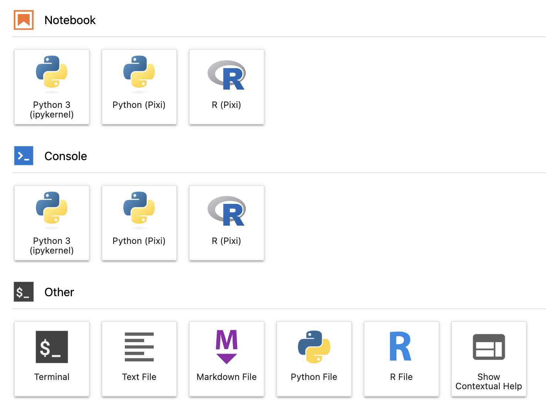The height and width of the screenshot is (407, 546).
Task: Click the Notebook section heading text
Action: pos(70,20)
